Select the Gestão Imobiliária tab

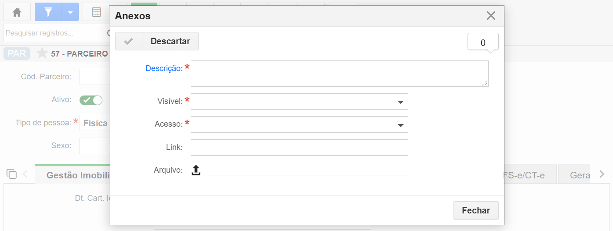73,175
